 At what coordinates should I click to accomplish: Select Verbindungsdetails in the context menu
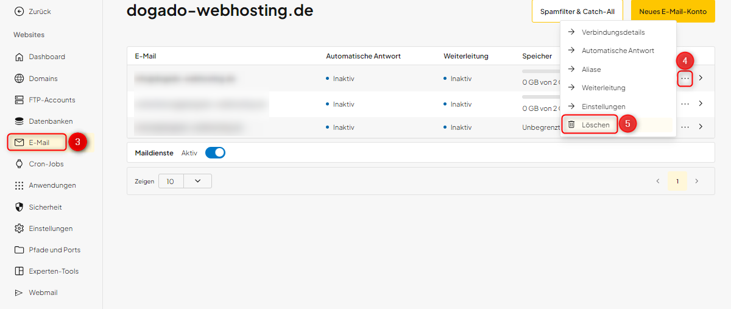click(612, 32)
